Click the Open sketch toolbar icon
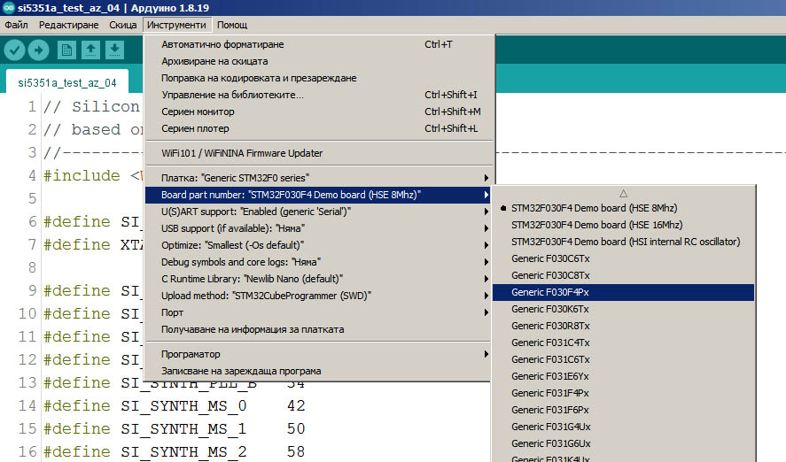This screenshot has width=786, height=462. click(90, 50)
